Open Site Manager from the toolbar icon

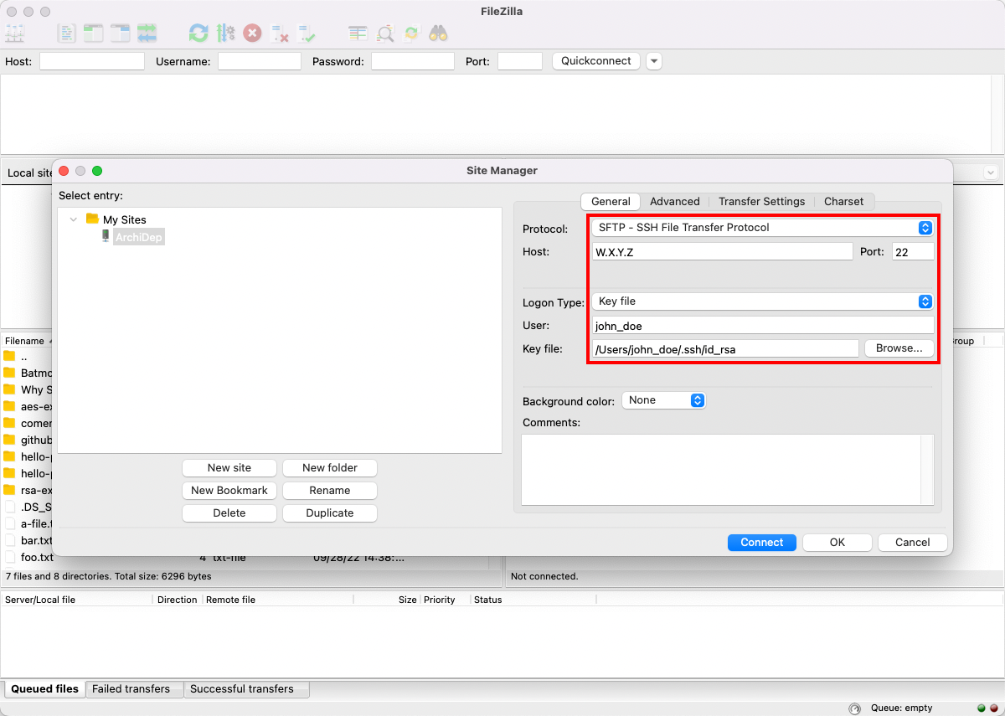(15, 33)
